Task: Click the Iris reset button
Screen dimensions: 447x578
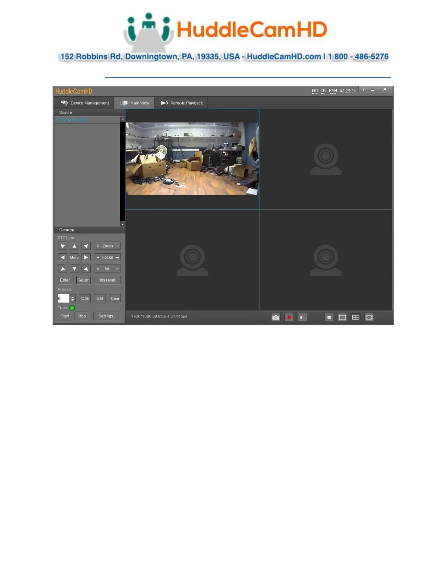Action: tap(107, 280)
